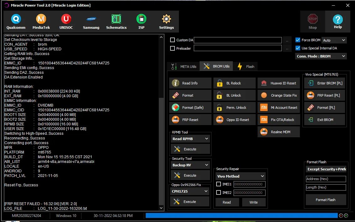Click FRP Reset [PL] in Vivo Special

[x=325, y=95]
